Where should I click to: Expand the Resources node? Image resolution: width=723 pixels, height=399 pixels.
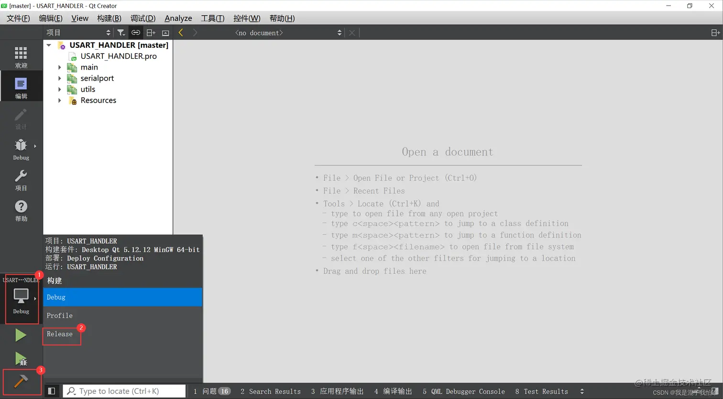(60, 100)
